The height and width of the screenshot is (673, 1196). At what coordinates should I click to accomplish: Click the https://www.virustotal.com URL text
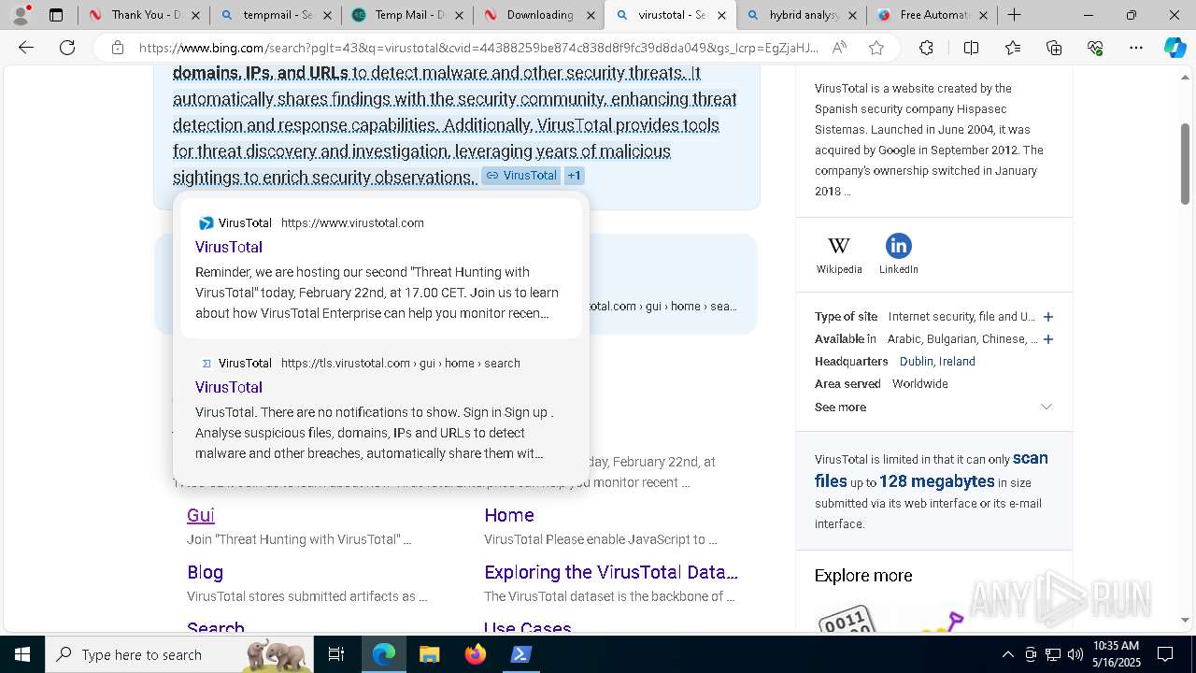pyautogui.click(x=352, y=223)
